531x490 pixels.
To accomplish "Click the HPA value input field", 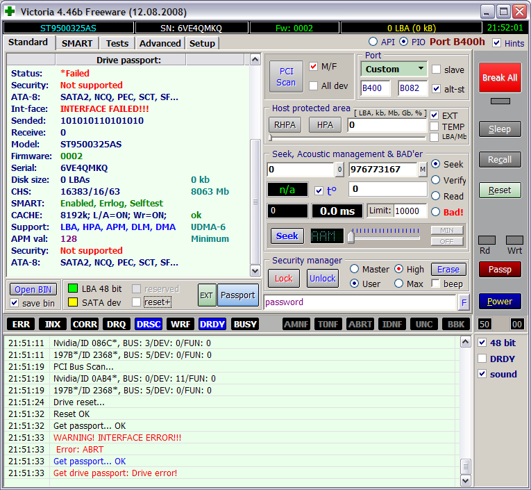I will point(387,125).
